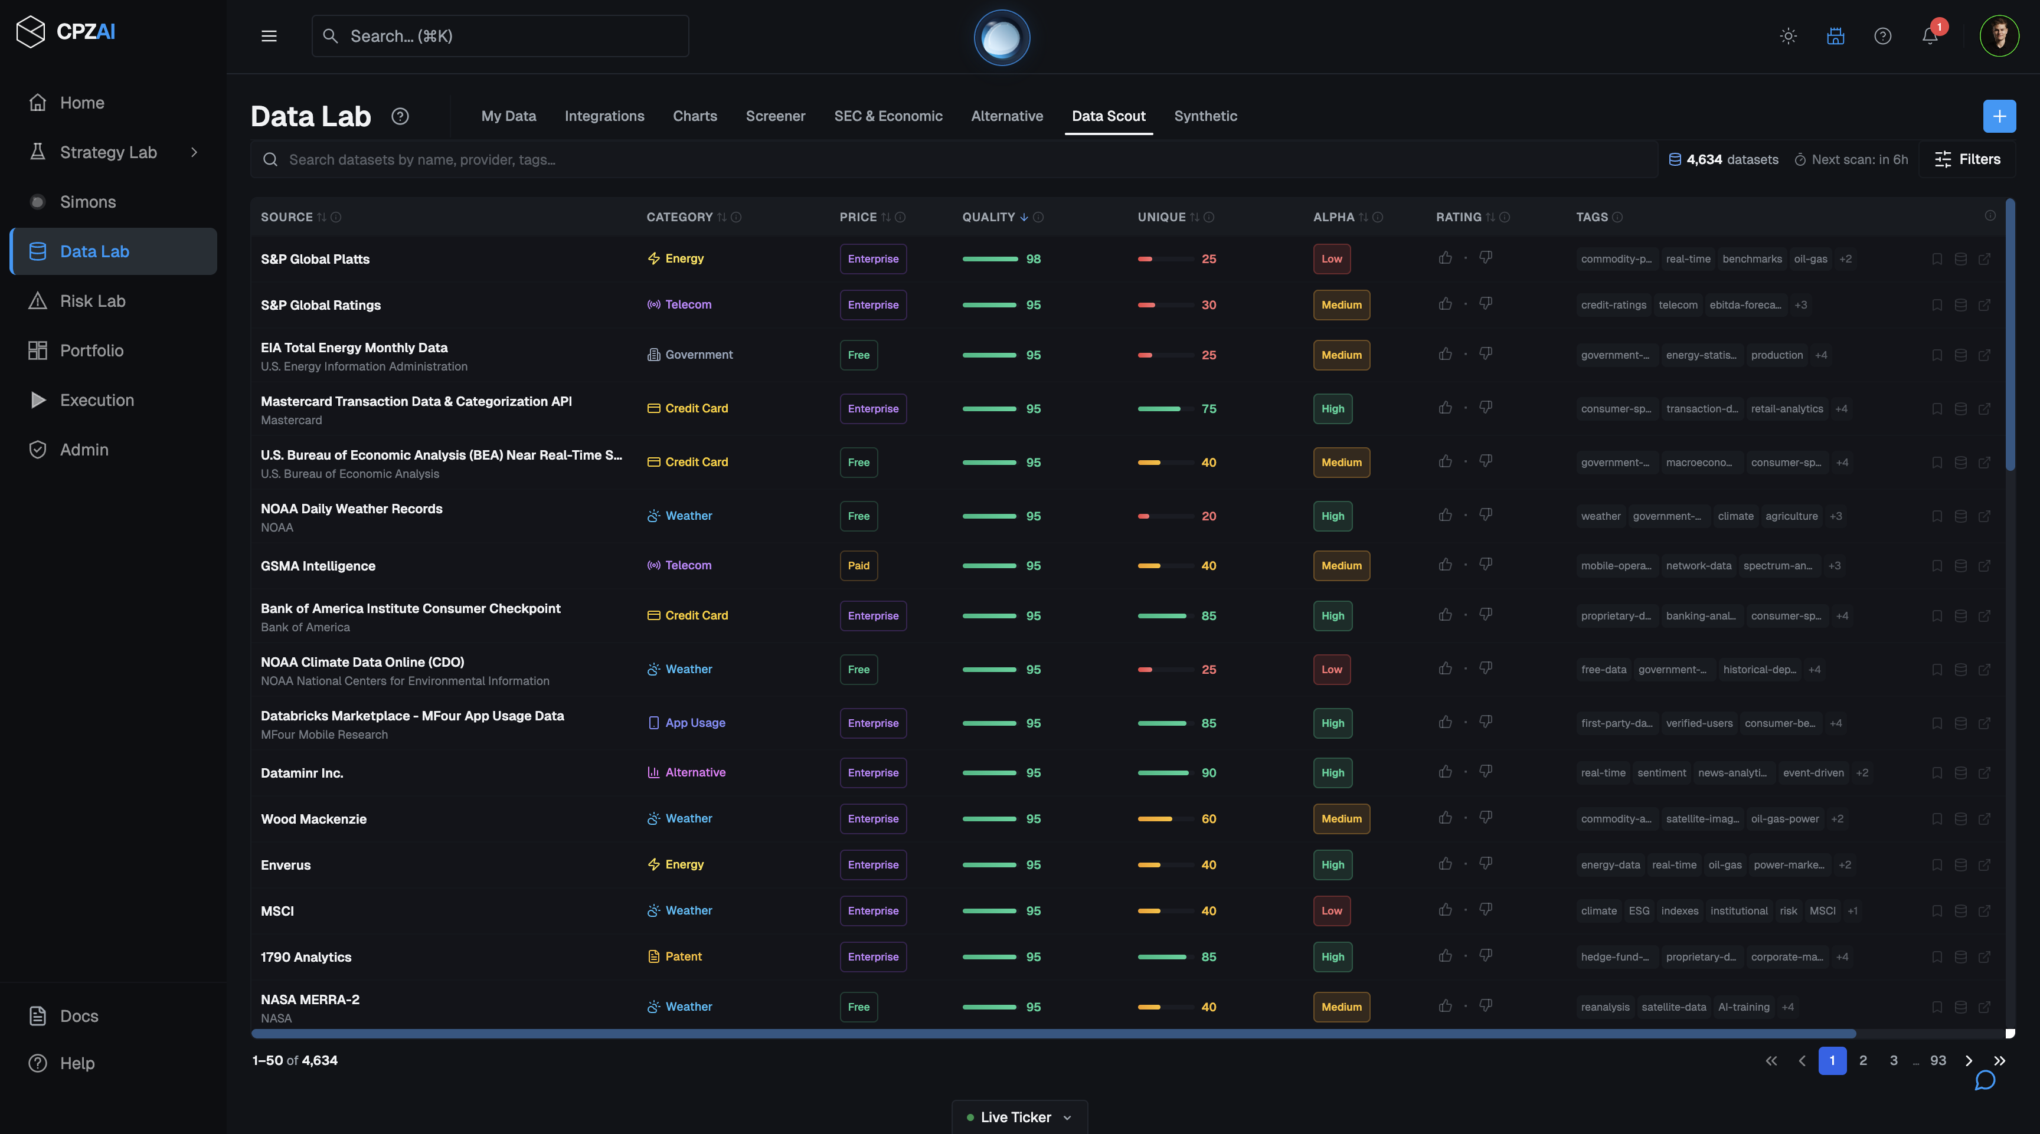Click the chat bubble icon at bottom right
Image resolution: width=2040 pixels, height=1134 pixels.
pyautogui.click(x=1985, y=1080)
